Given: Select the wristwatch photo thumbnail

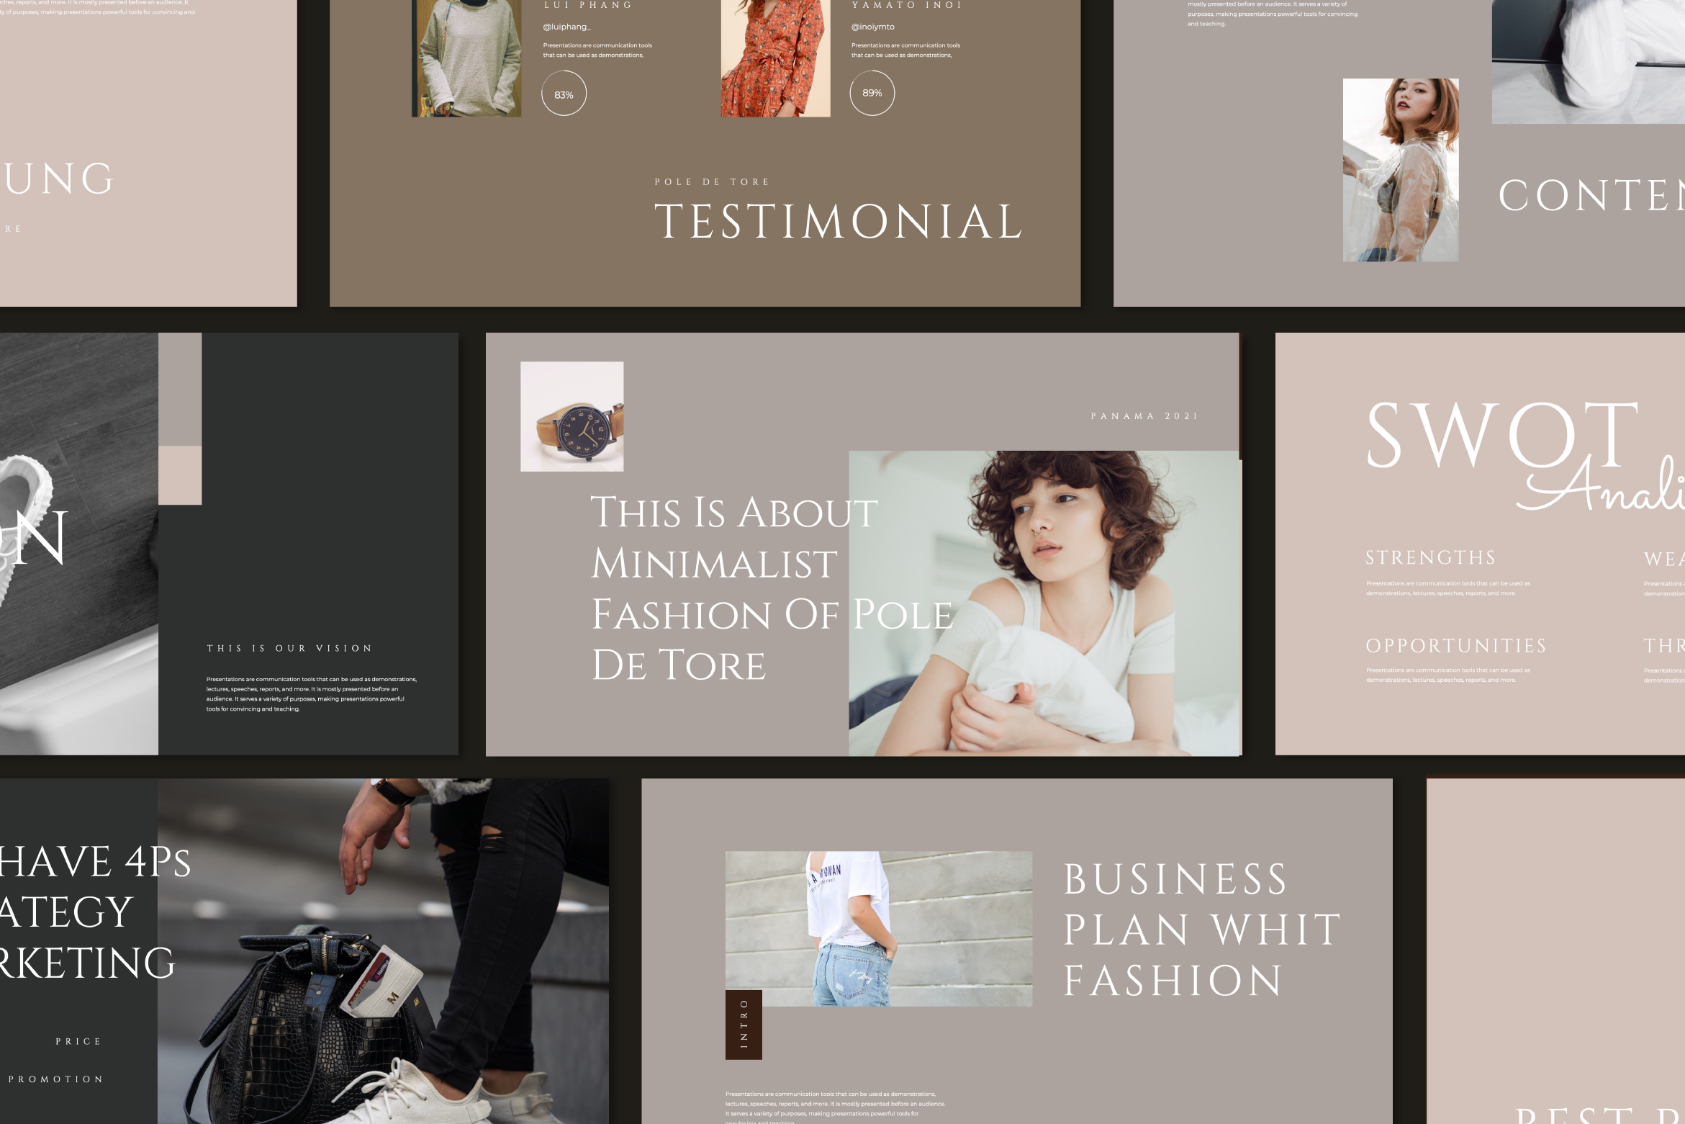Looking at the screenshot, I should (x=572, y=416).
